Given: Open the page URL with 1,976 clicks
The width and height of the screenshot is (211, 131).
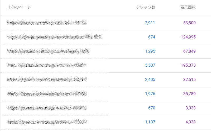Looking at the screenshot, I should [x=47, y=94].
